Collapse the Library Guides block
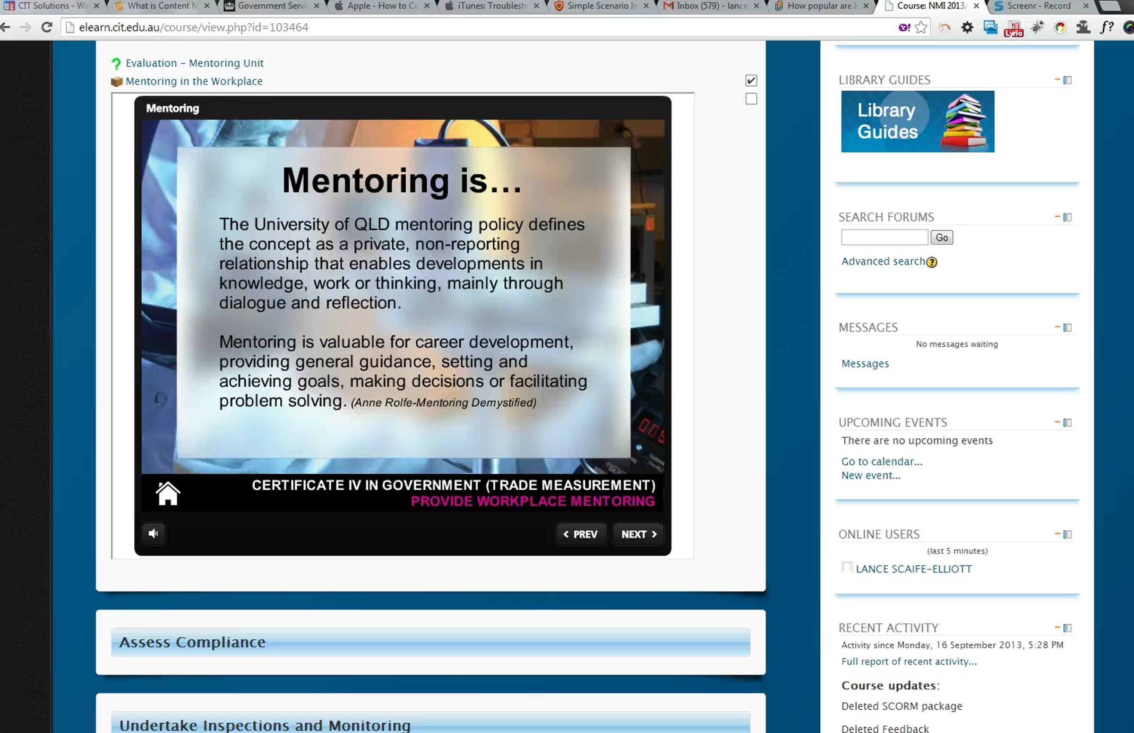This screenshot has height=733, width=1134. click(1057, 80)
